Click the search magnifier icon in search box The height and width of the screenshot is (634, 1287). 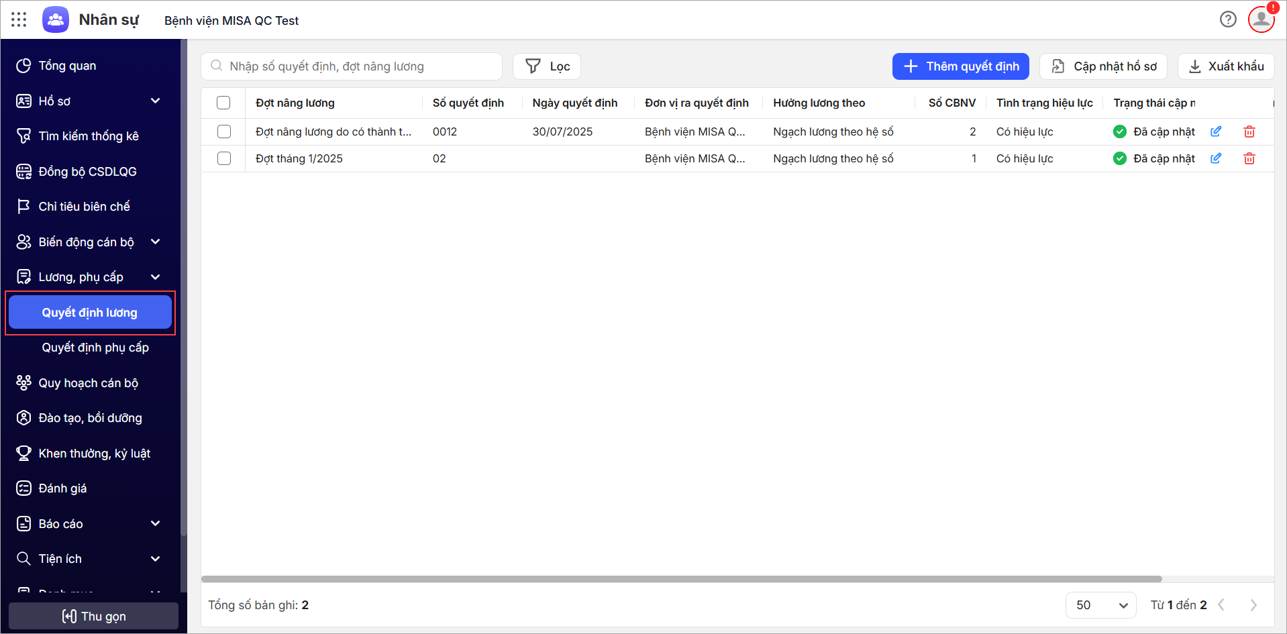click(x=217, y=66)
